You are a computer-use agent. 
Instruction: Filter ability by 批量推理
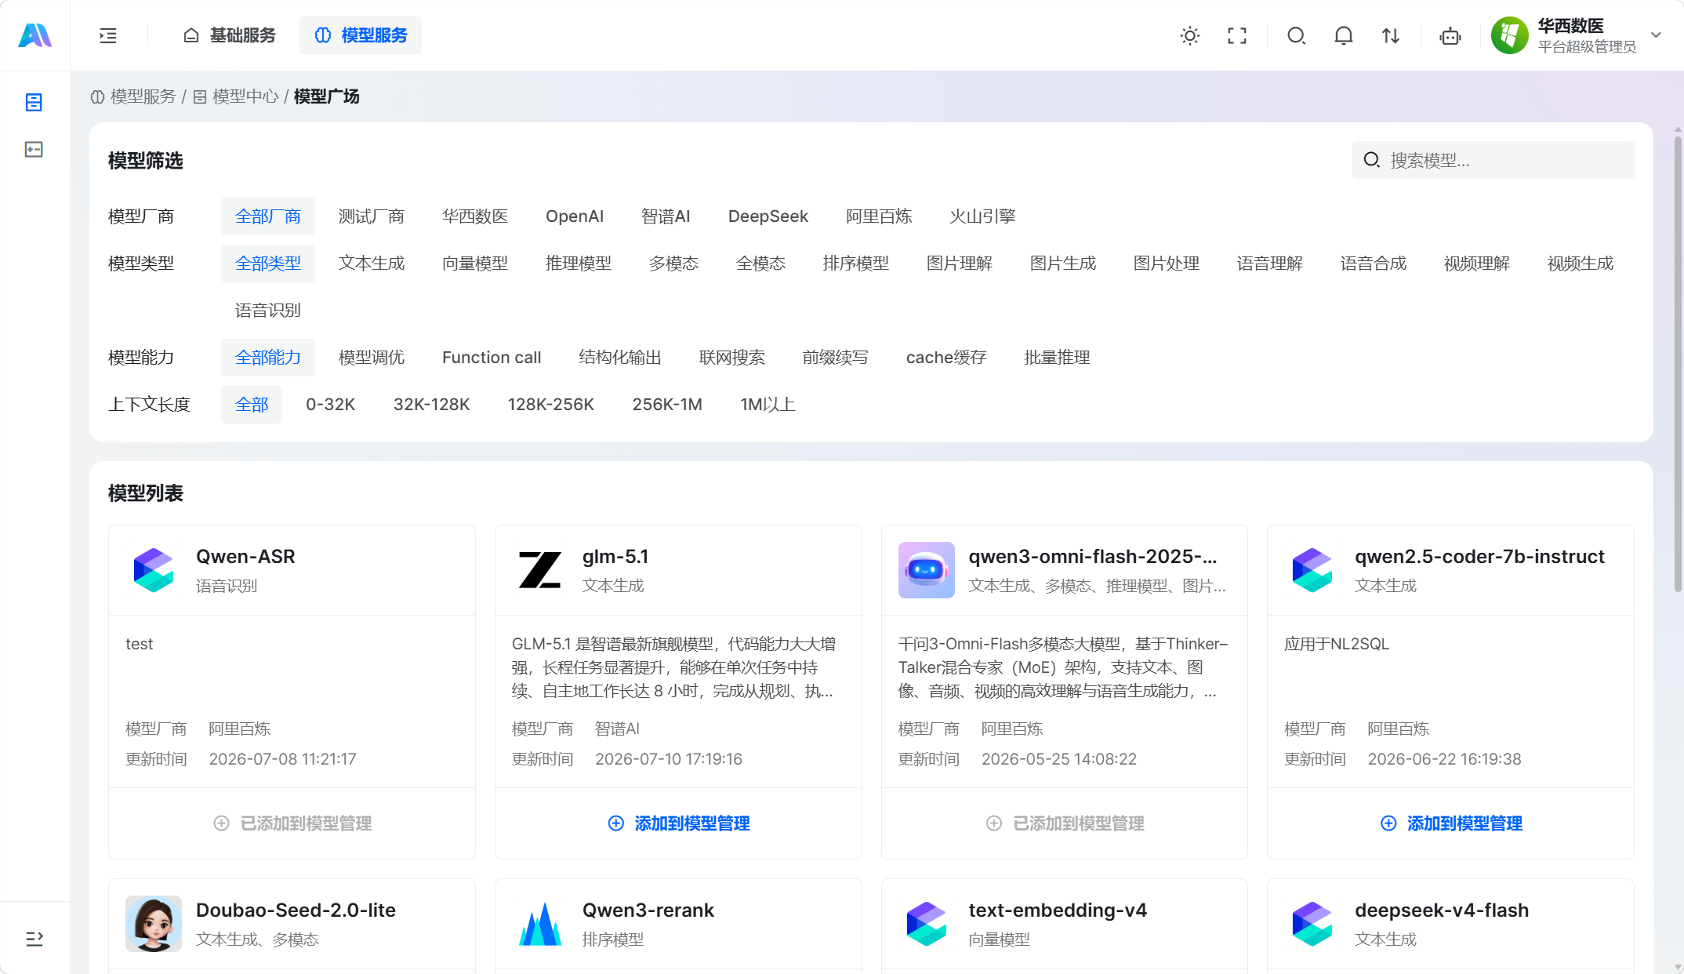1057,358
